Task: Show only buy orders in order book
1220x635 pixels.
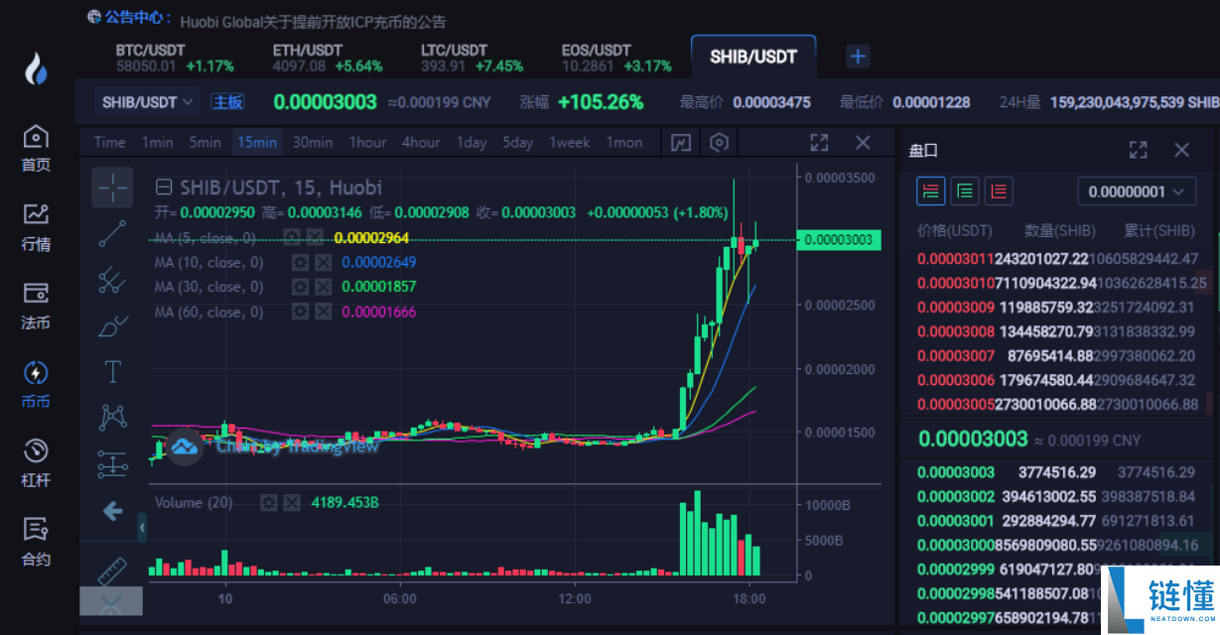Action: pyautogui.click(x=964, y=190)
